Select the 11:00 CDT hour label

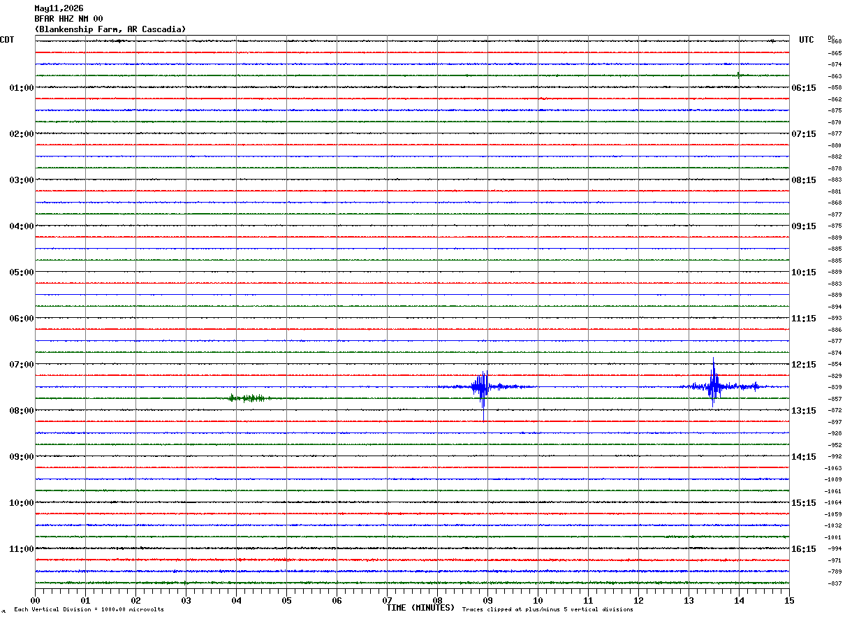[21, 549]
